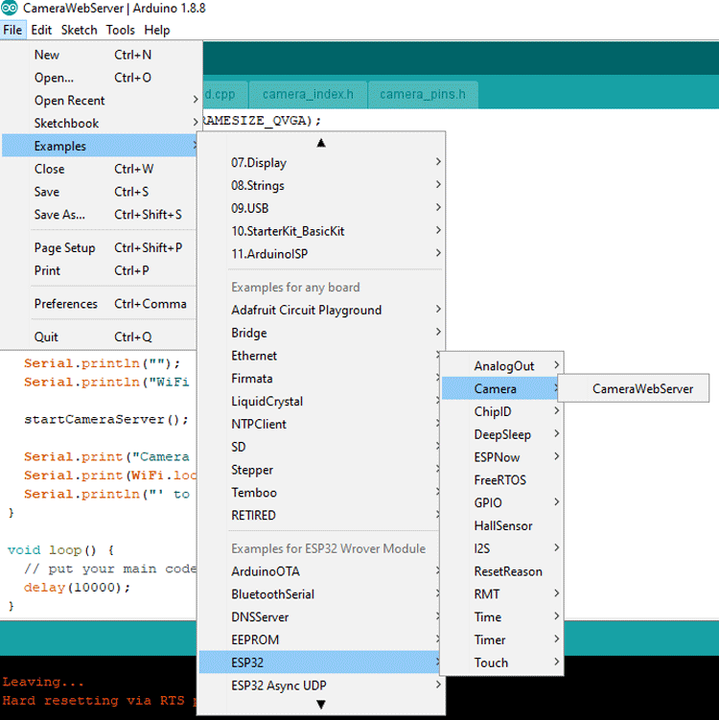Image resolution: width=719 pixels, height=720 pixels.
Task: Expand the 09.USB examples
Action: click(x=321, y=208)
